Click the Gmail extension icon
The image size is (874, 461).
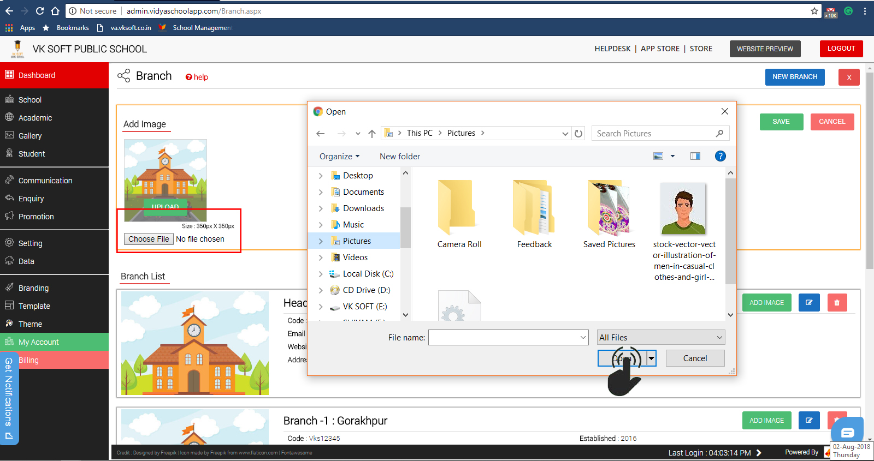(x=831, y=12)
